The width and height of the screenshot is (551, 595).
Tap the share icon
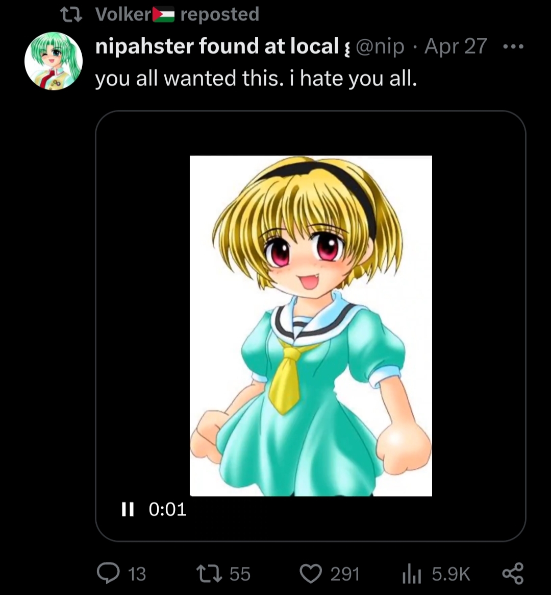[512, 574]
